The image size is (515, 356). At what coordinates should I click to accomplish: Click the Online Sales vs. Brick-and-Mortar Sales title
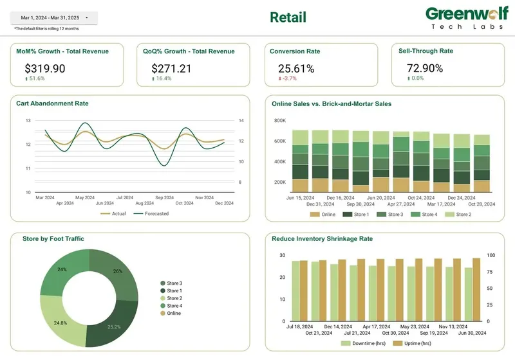332,104
